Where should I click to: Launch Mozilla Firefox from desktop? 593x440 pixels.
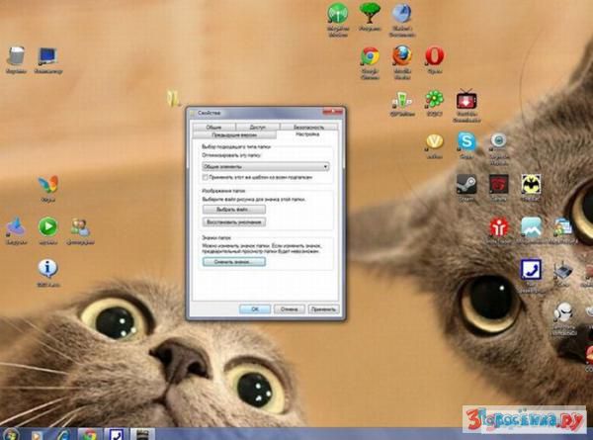click(402, 57)
